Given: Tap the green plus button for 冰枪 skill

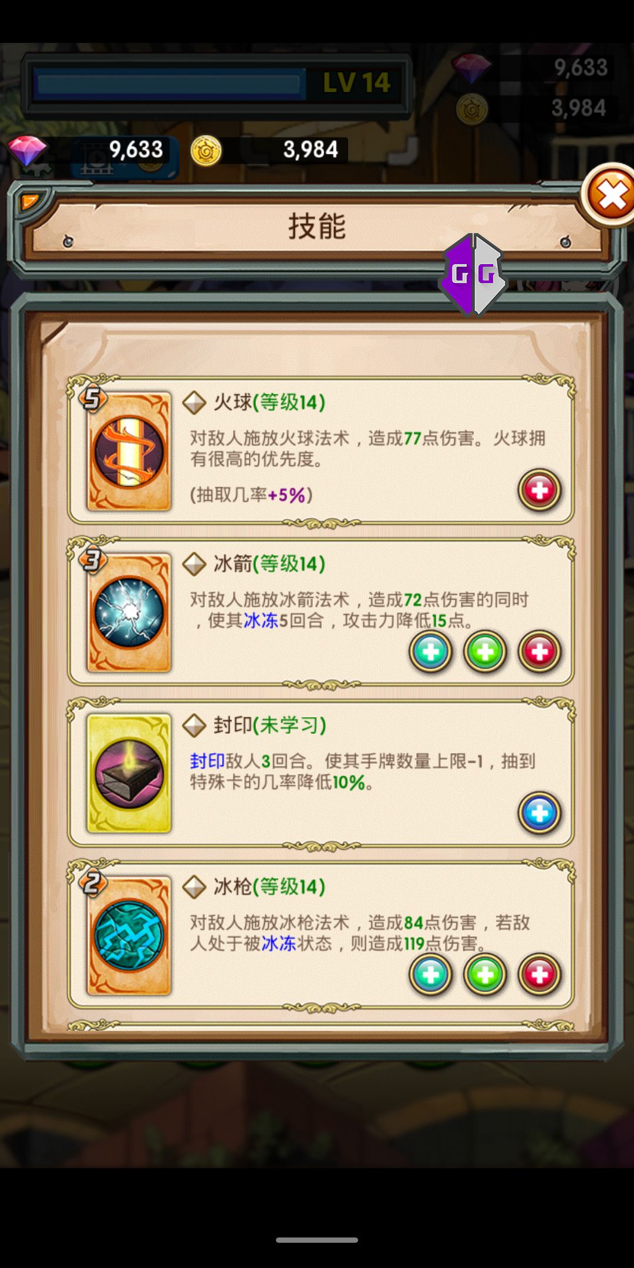Looking at the screenshot, I should pos(485,974).
